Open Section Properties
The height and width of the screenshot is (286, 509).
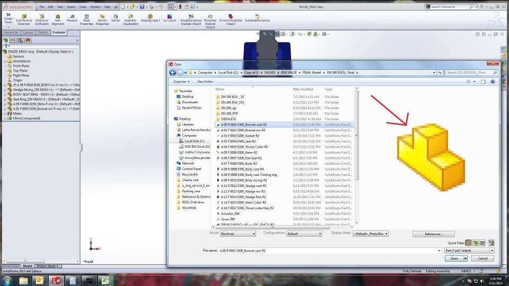(102, 20)
